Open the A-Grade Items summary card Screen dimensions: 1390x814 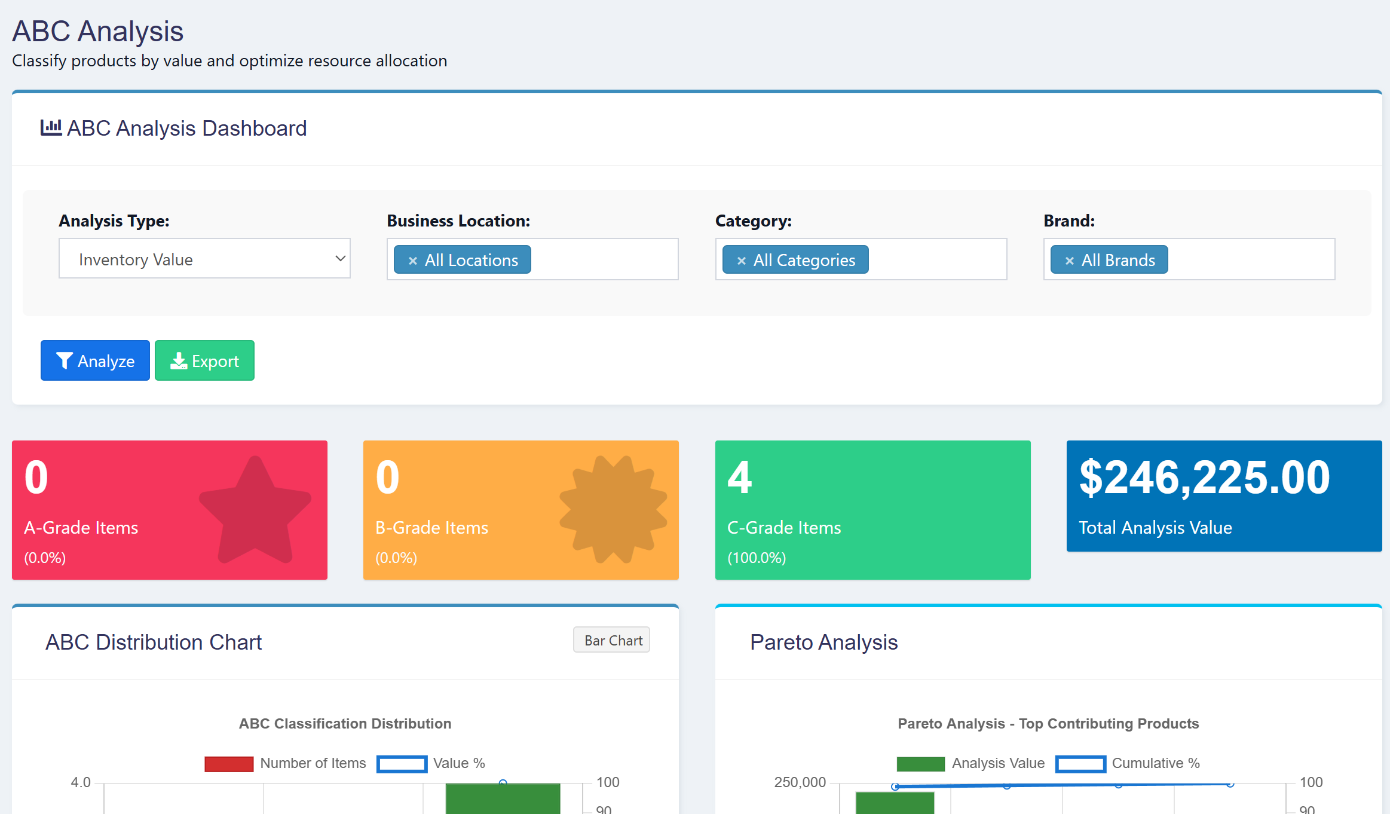[170, 510]
